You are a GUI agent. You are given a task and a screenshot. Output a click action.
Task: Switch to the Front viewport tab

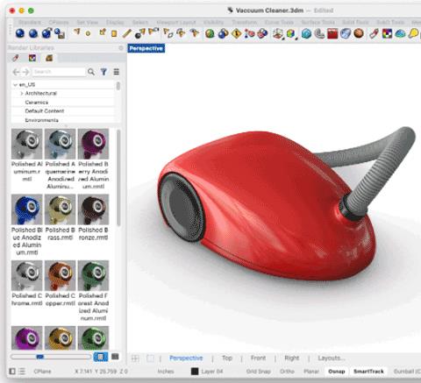click(x=258, y=358)
